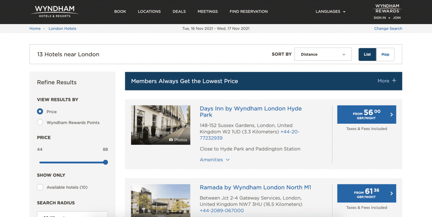This screenshot has width=432, height=217.
Task: Click Close to Hyde Park and Paddington Station text
Action: [250, 149]
